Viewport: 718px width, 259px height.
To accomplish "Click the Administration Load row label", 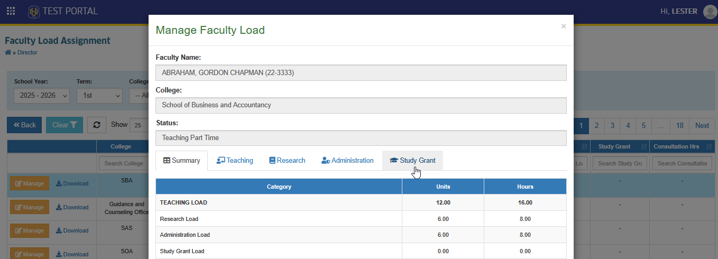I will click(x=185, y=235).
